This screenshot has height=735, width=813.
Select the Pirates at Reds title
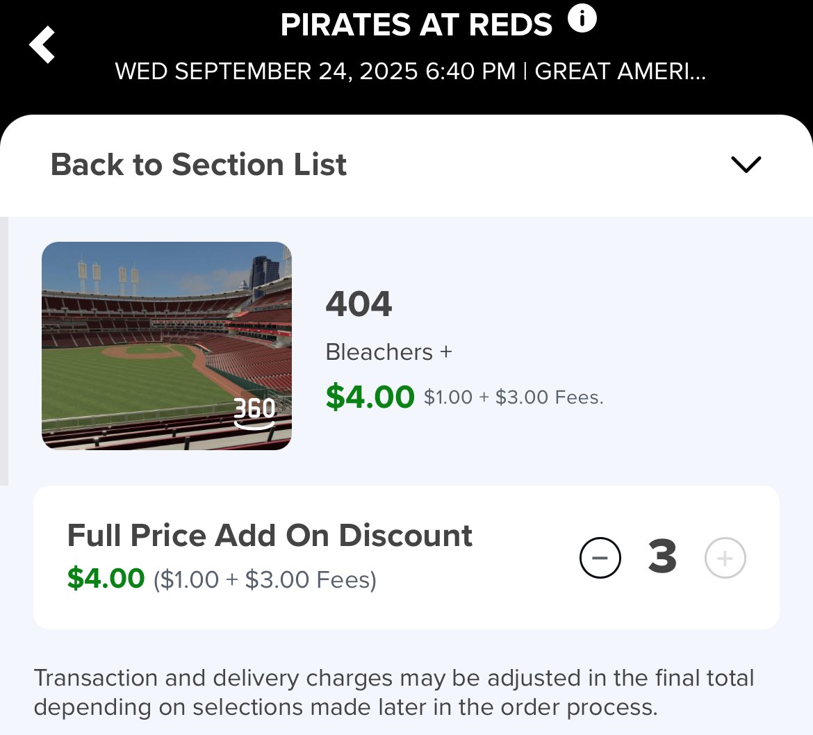[416, 24]
